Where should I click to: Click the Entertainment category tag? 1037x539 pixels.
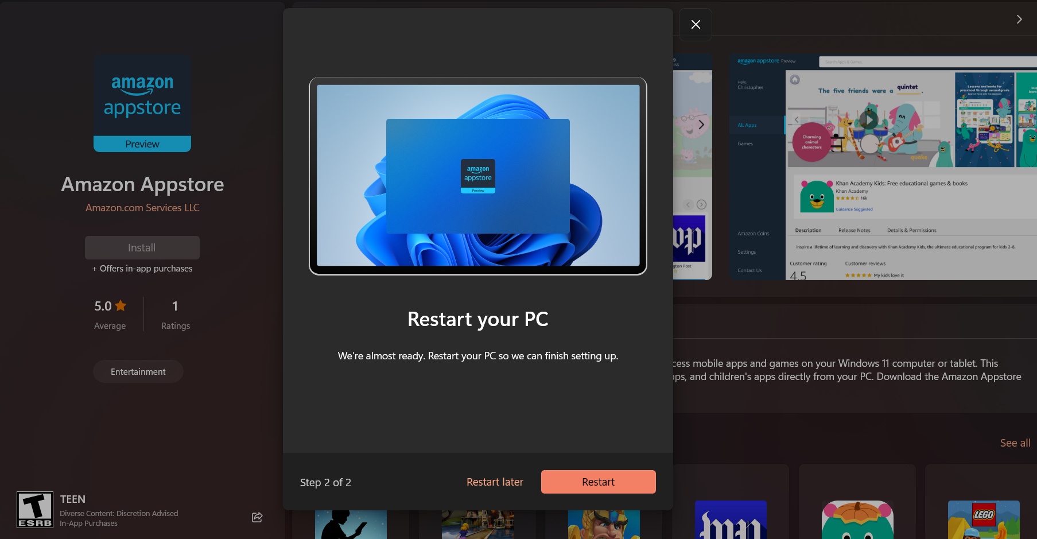tap(138, 372)
